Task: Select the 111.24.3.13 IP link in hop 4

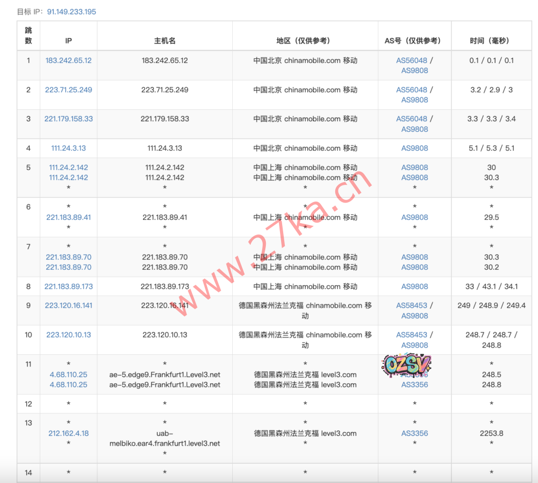Action: point(68,148)
